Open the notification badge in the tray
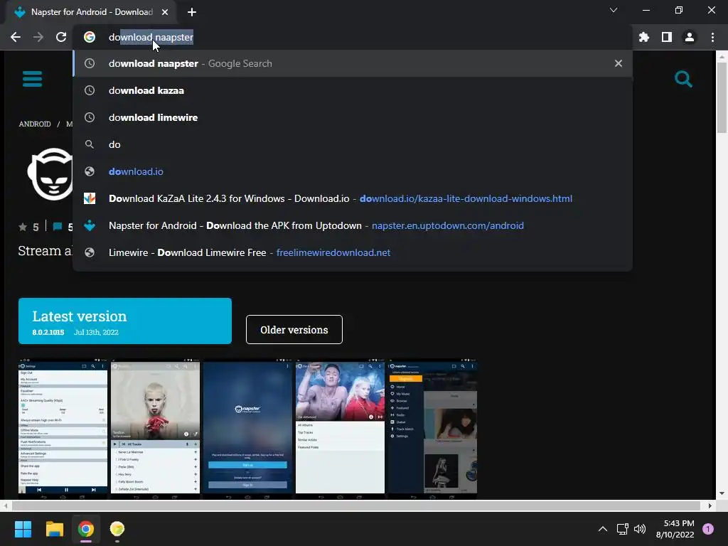Image resolution: width=728 pixels, height=546 pixels. click(x=708, y=529)
